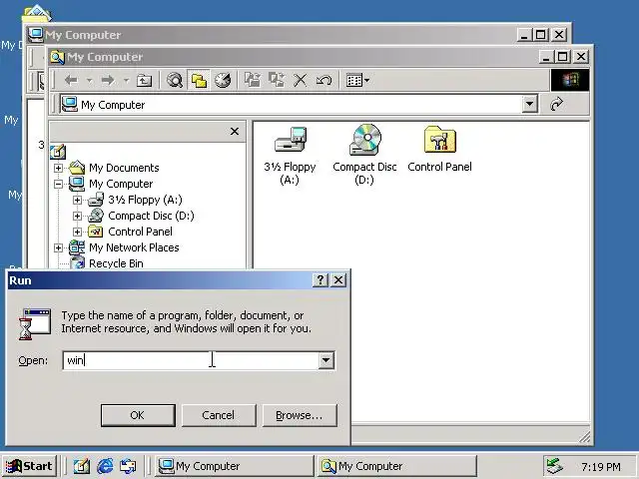Open the address bar dropdown arrow
The width and height of the screenshot is (639, 479).
click(x=529, y=104)
